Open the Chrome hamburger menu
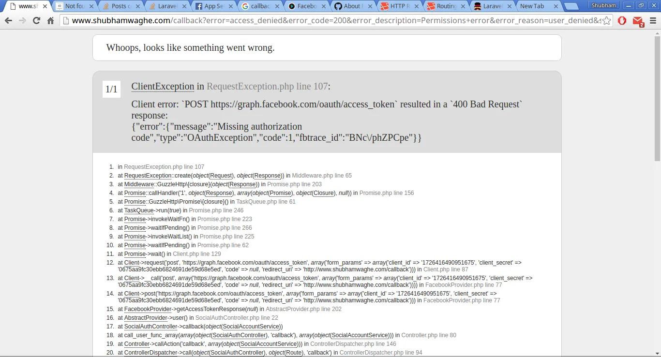661x357 pixels. point(652,21)
